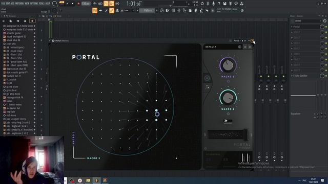This screenshot has width=328, height=184.
Task: Open the Mixer view icon
Action: point(179,10)
